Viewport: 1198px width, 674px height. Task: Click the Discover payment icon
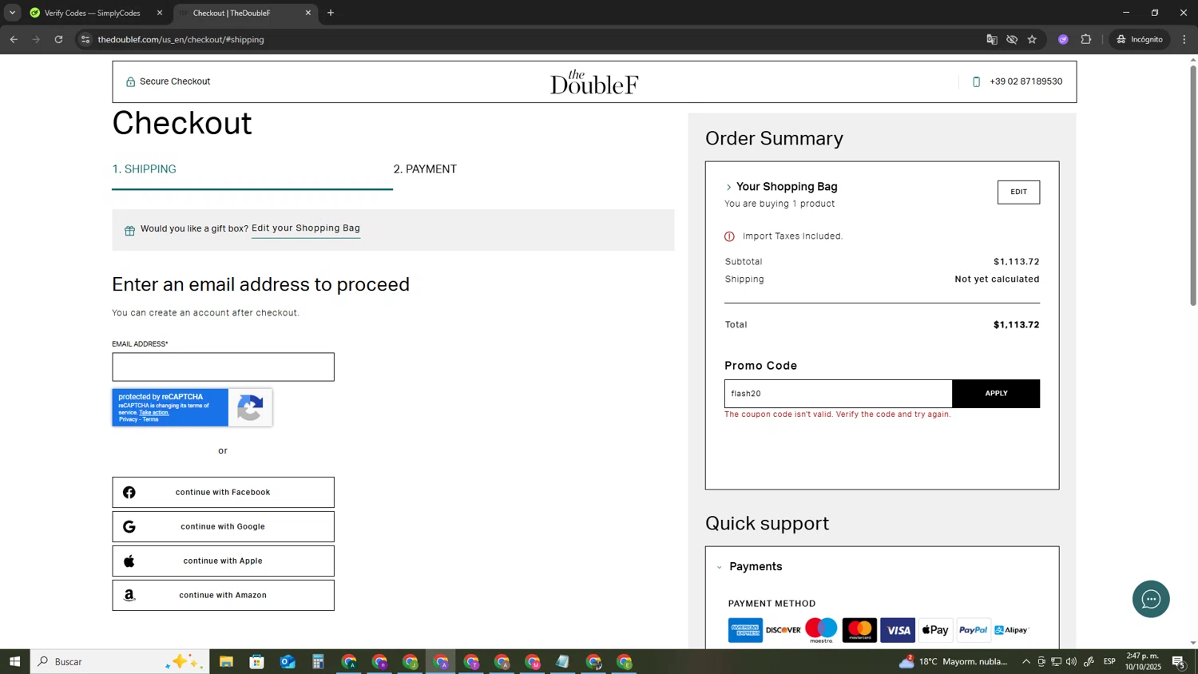pyautogui.click(x=783, y=630)
